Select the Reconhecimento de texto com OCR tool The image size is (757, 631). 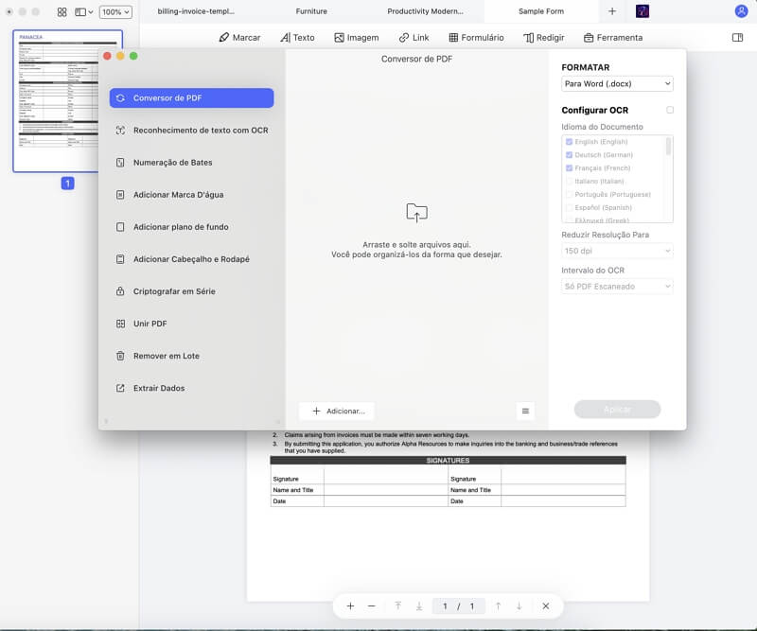click(x=193, y=130)
